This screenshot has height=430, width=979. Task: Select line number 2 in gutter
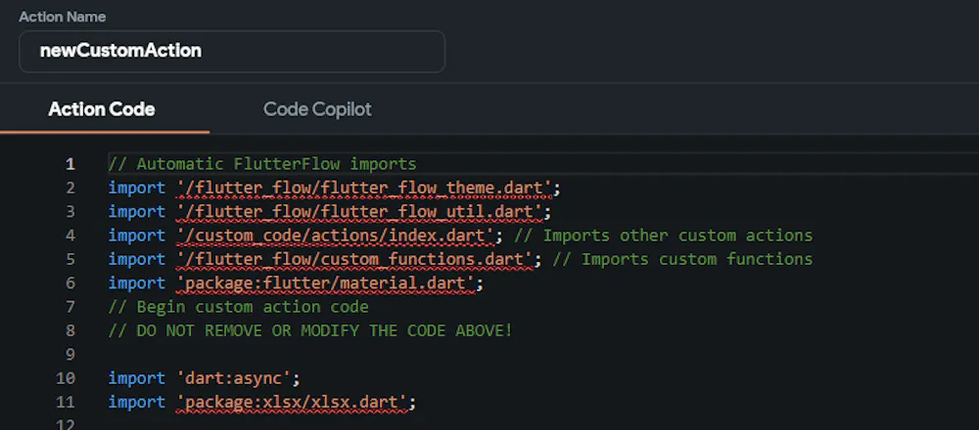tap(70, 189)
